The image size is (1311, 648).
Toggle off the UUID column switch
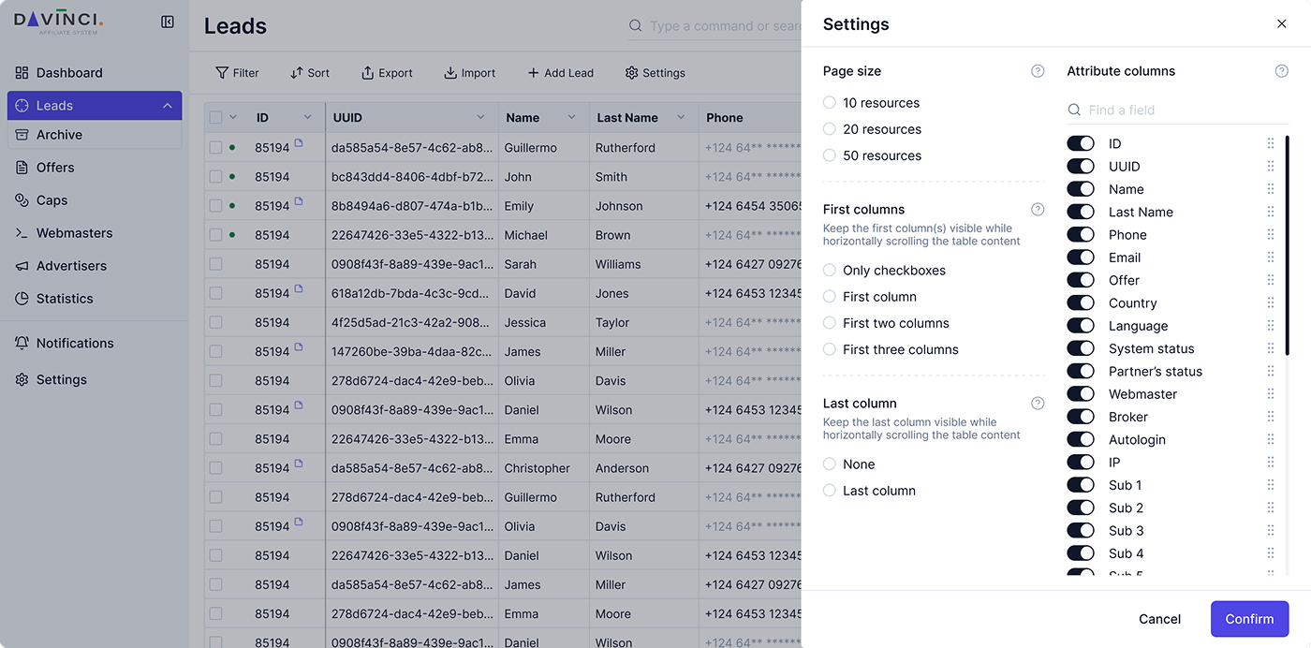(x=1081, y=167)
